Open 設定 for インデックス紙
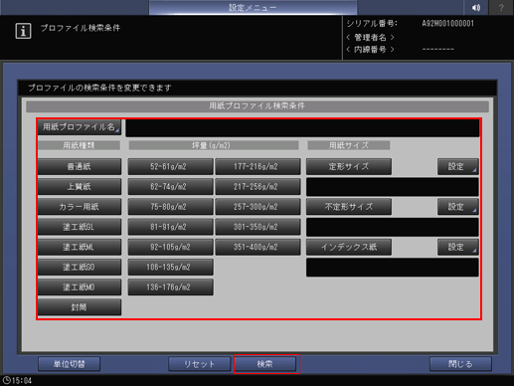This screenshot has height=386, width=514. click(458, 247)
